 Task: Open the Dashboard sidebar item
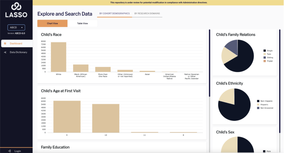(17, 43)
